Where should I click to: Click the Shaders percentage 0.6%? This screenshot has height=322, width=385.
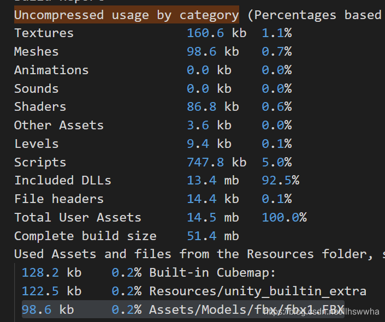coord(277,107)
